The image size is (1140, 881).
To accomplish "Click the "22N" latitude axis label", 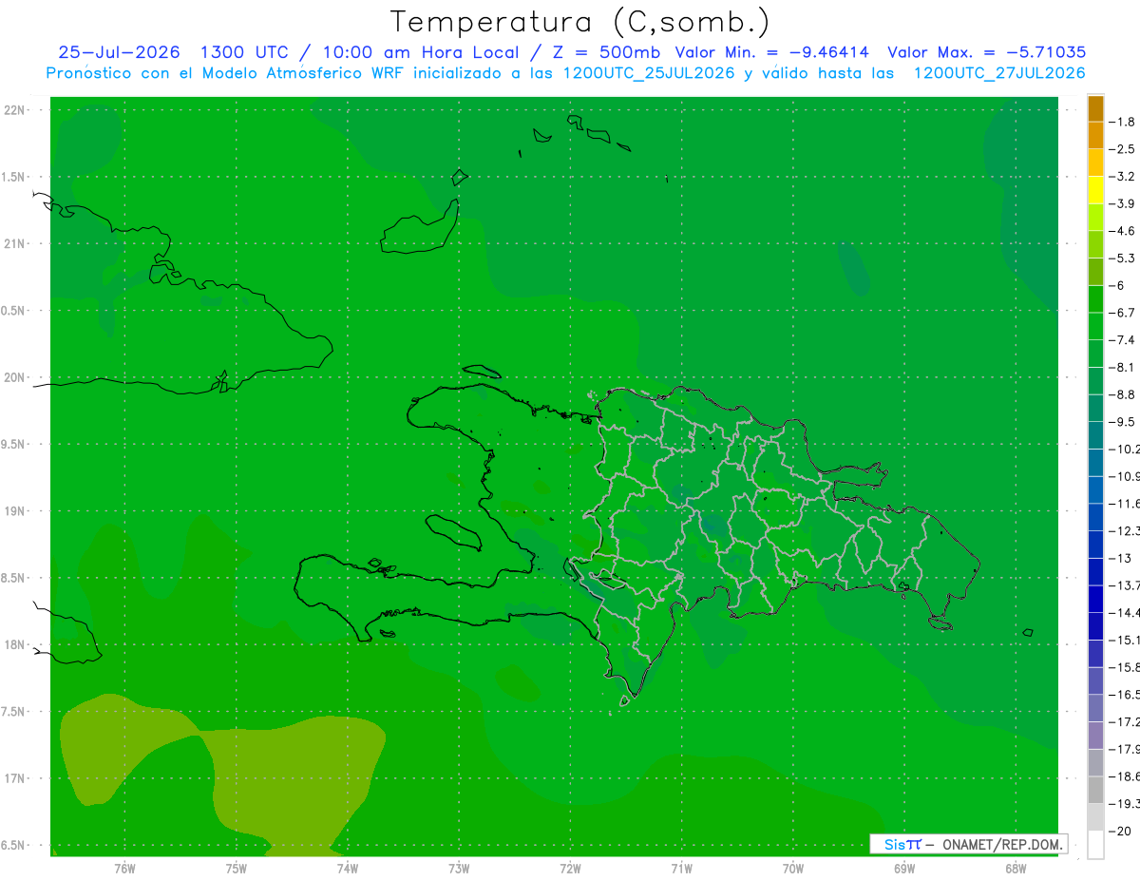I will click(x=13, y=110).
